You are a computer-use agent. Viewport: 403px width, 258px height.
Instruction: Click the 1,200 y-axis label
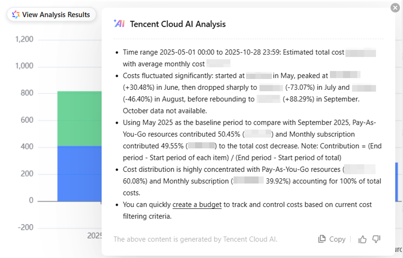pos(24,39)
